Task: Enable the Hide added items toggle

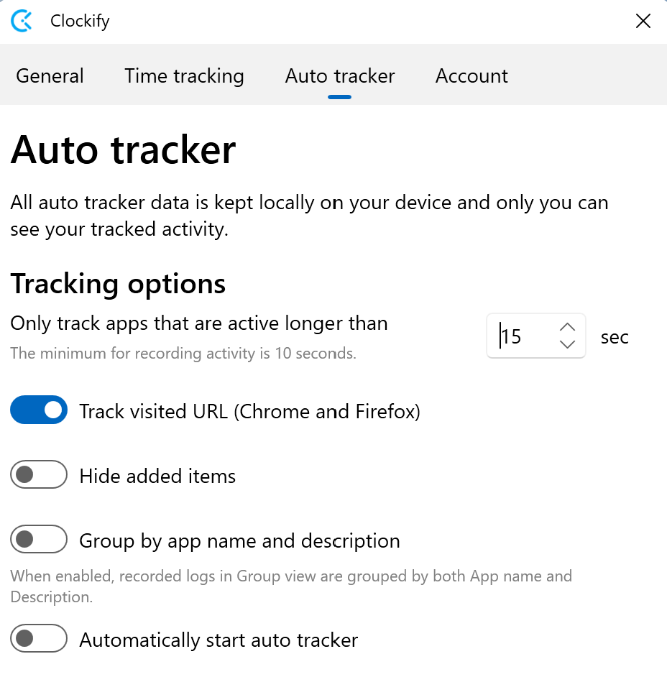Action: (39, 475)
